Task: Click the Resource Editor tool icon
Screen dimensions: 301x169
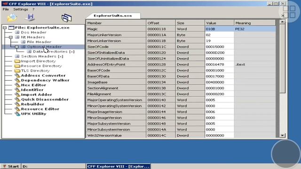Action: coord(17,109)
